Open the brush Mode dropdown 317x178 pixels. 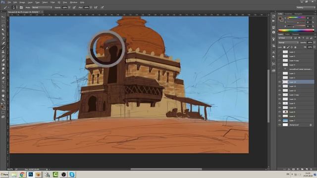[42, 7]
